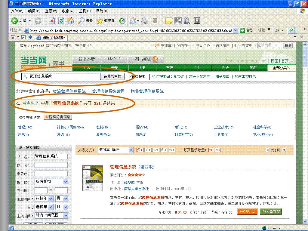Screen dimensions: 308x231
Task: Click the blue plus add-tab icon
Action: [x=30, y=37]
